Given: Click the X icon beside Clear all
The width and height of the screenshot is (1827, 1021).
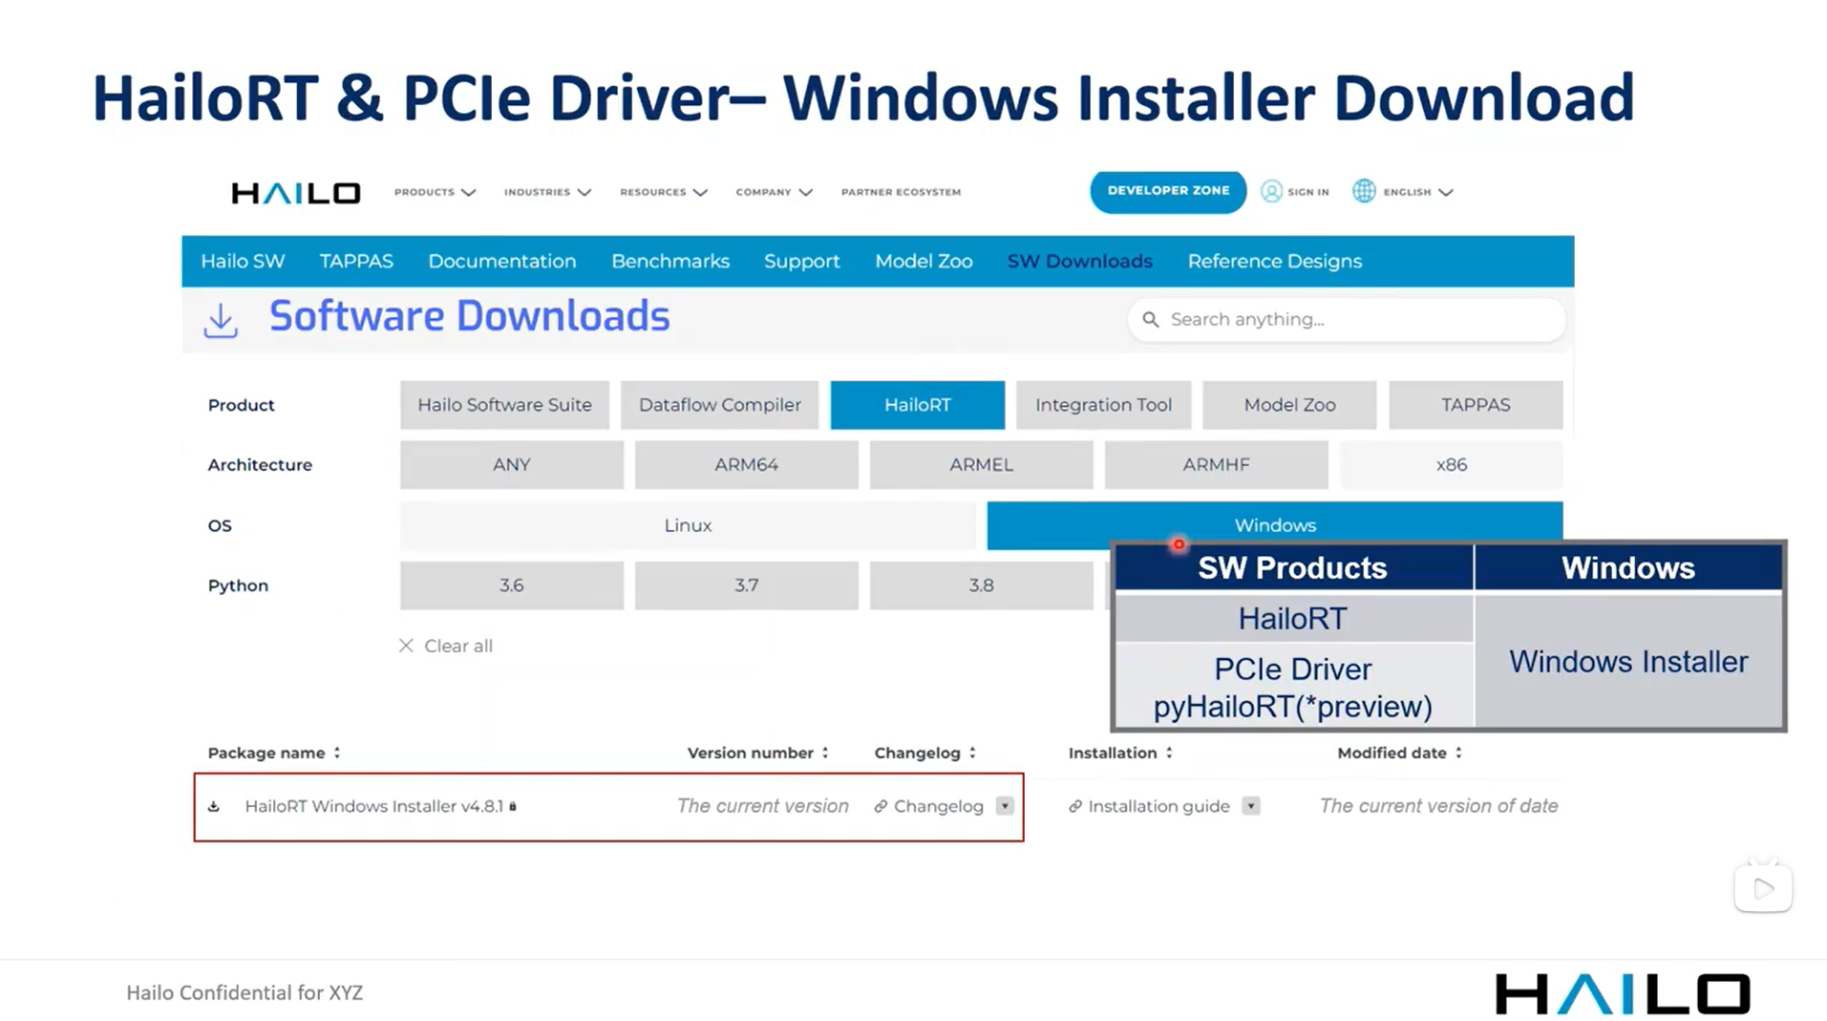Looking at the screenshot, I should point(406,646).
